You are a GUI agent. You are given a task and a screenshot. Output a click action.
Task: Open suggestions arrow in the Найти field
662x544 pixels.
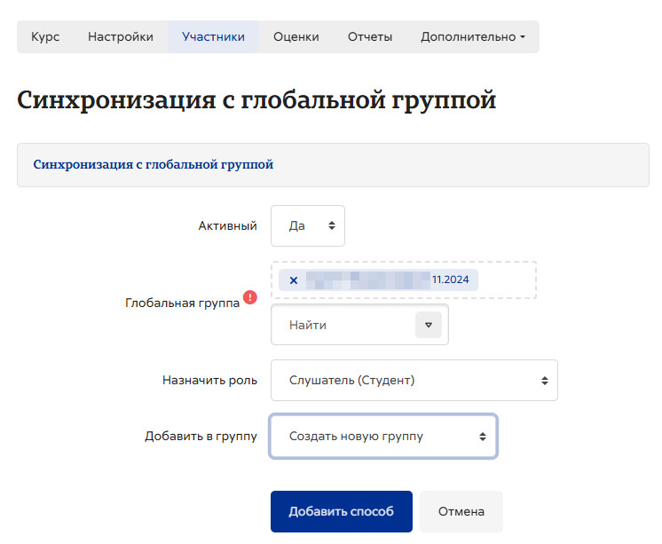coord(428,325)
